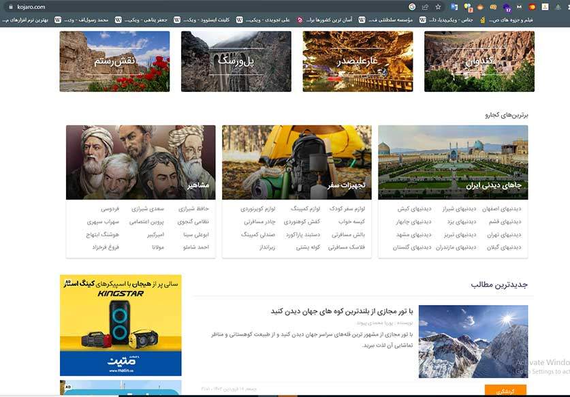Open the دیدنیهای اصفهان link
The image size is (570, 397).
click(x=502, y=208)
